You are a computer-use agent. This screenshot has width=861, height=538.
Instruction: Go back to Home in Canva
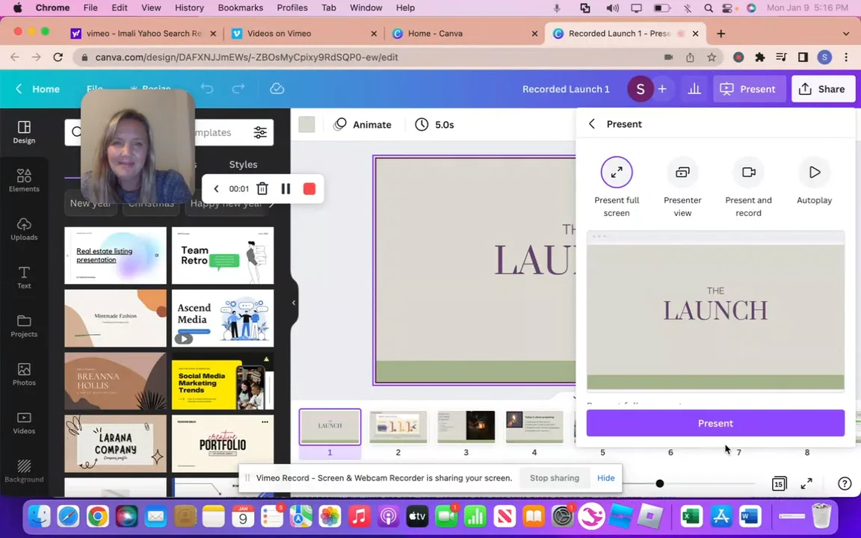(37, 89)
